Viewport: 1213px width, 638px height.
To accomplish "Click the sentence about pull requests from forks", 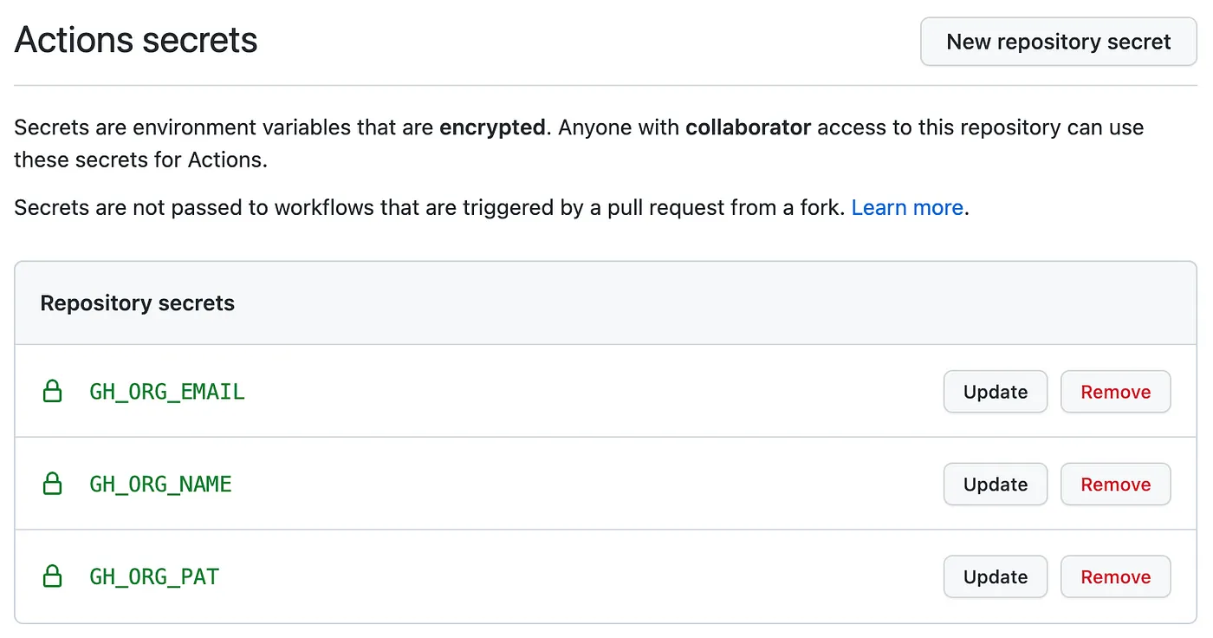I will [x=429, y=208].
